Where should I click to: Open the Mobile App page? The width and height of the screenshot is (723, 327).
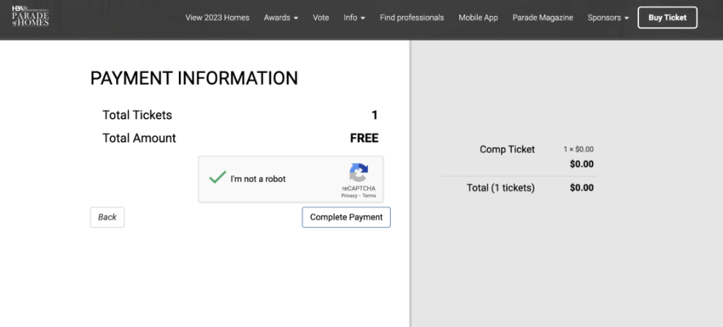[x=478, y=18]
